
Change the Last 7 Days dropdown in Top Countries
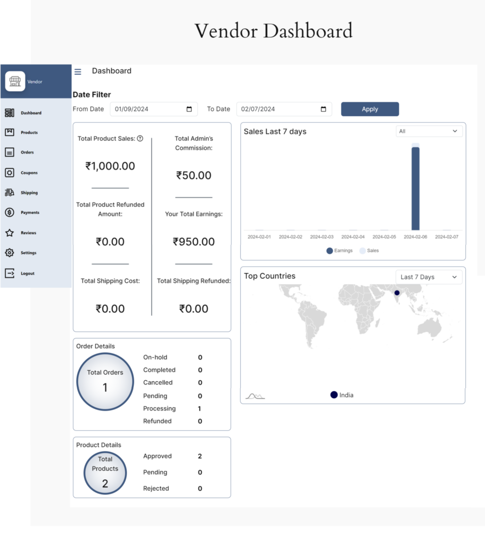(429, 277)
